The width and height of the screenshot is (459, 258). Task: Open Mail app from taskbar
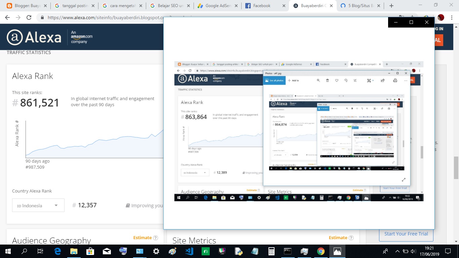click(107, 251)
